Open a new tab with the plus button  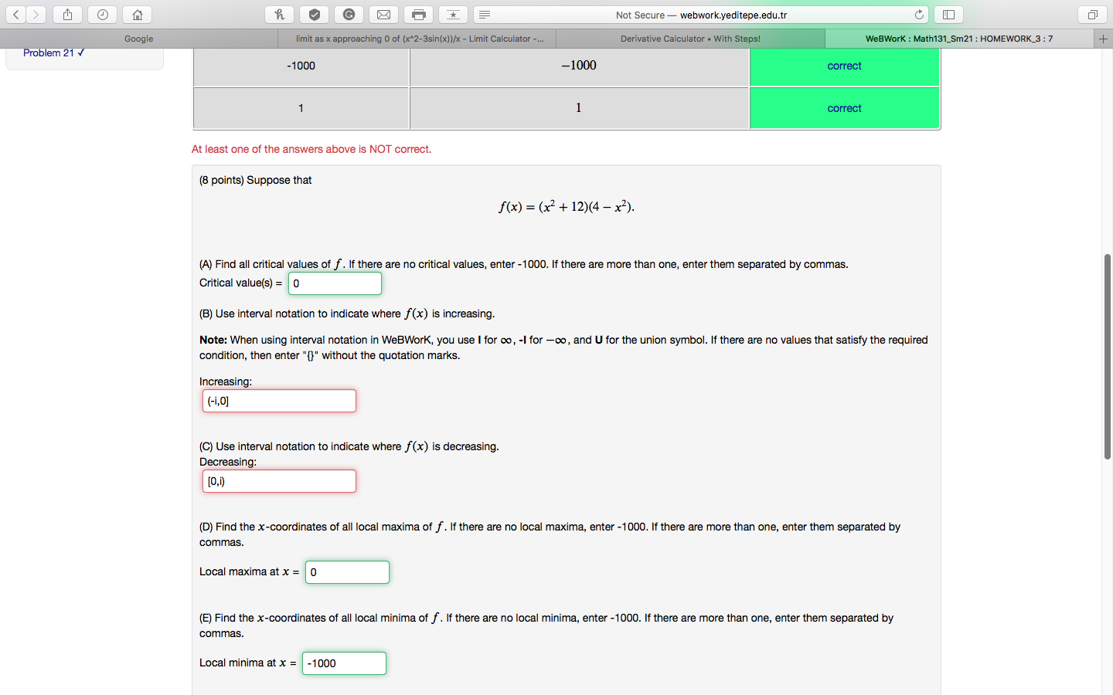[x=1103, y=37]
